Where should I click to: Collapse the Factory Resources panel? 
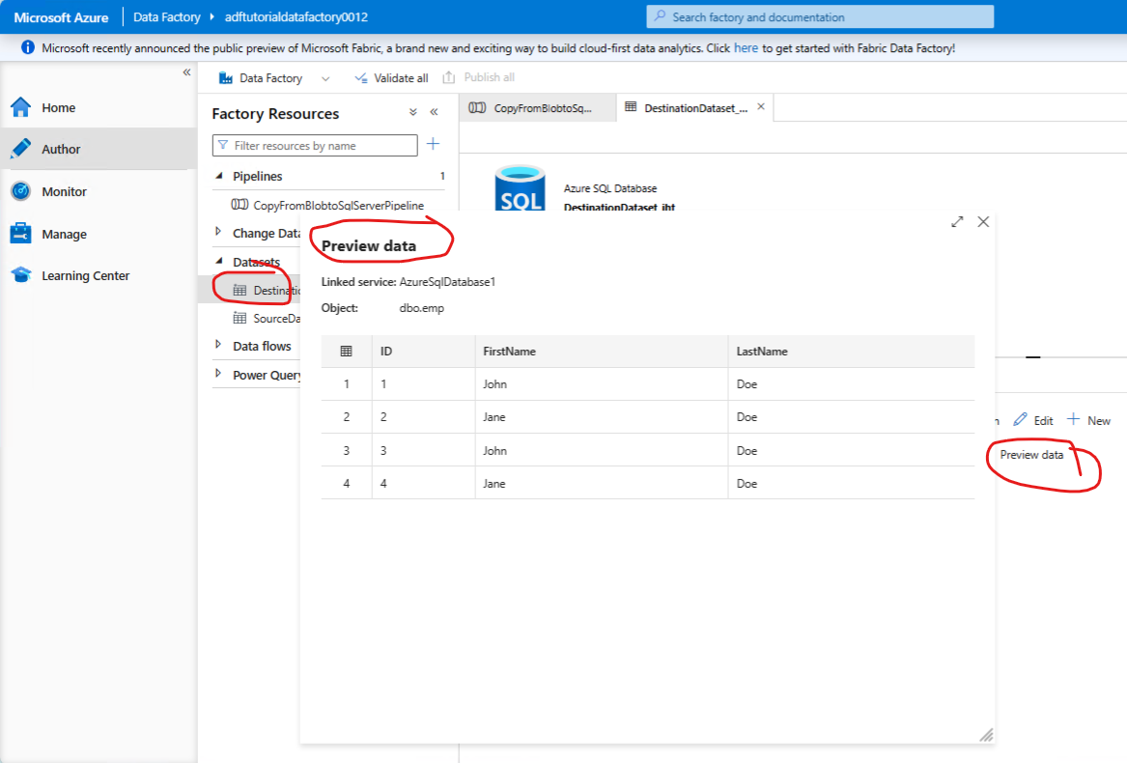(435, 112)
